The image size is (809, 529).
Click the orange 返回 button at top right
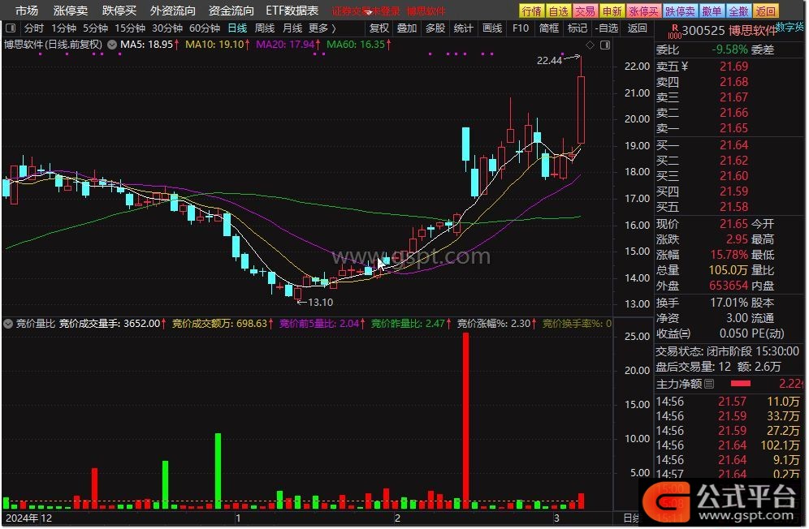[x=766, y=11]
